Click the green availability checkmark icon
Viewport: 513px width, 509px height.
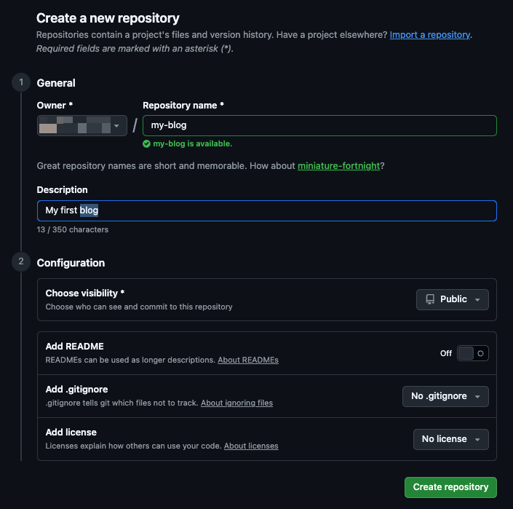pos(146,144)
